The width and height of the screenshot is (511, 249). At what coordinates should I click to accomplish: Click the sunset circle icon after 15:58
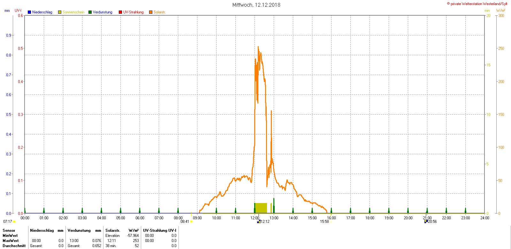tap(331, 222)
